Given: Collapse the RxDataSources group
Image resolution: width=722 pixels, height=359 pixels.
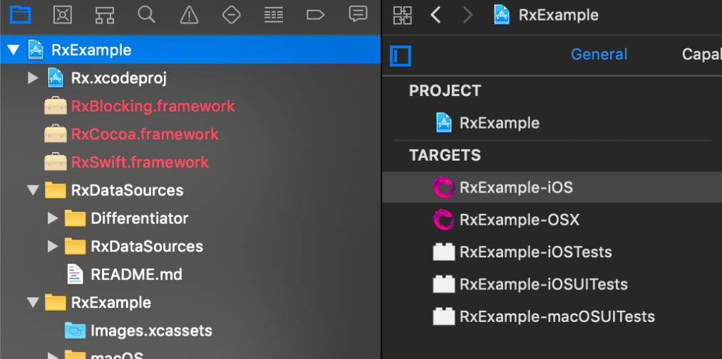Looking at the screenshot, I should tap(33, 190).
